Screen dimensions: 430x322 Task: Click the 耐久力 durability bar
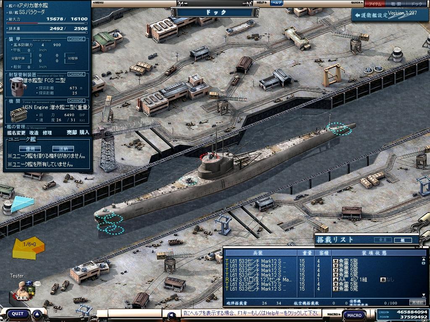click(47, 23)
